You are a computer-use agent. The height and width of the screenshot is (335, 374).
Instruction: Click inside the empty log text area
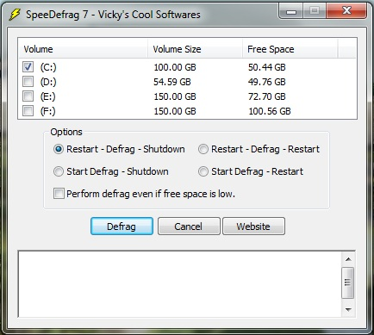[x=180, y=284]
